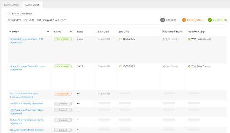This screenshot has height=133, width=230.
Task: Click the back chevron icon
Action: pyautogui.click(x=9, y=14)
